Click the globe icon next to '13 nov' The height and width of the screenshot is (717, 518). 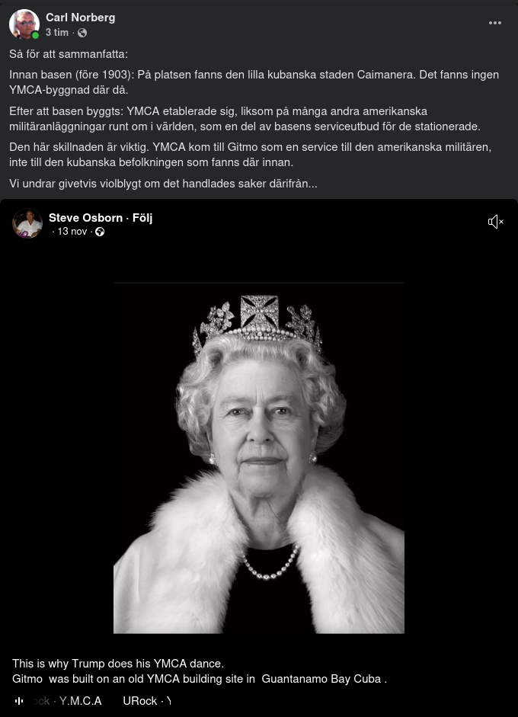click(x=99, y=232)
